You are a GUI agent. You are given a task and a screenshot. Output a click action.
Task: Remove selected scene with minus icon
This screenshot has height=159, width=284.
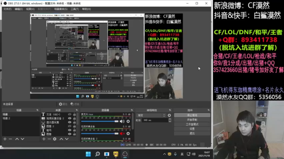click(x=10, y=139)
